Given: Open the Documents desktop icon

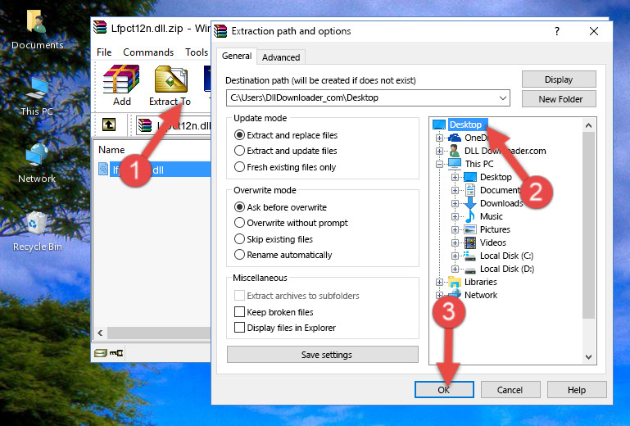Looking at the screenshot, I should (x=37, y=29).
